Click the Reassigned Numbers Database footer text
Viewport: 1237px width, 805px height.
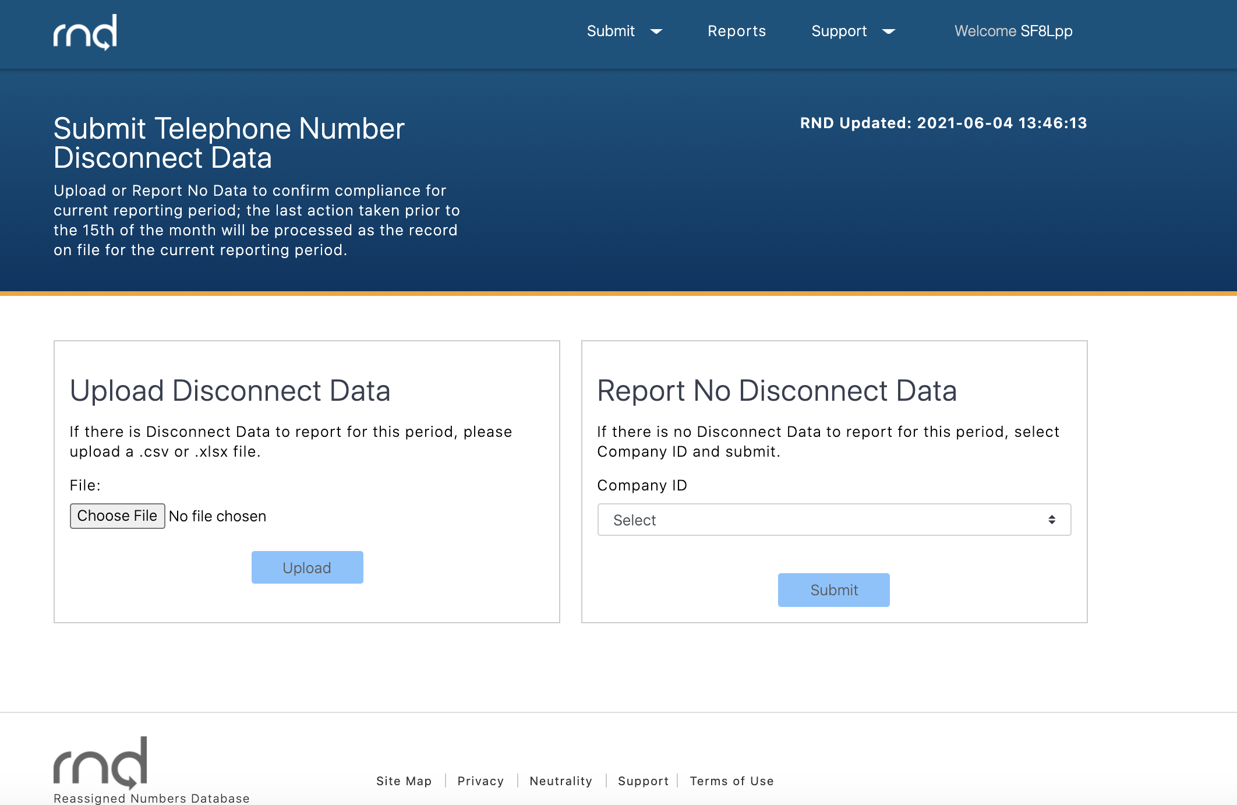point(151,798)
